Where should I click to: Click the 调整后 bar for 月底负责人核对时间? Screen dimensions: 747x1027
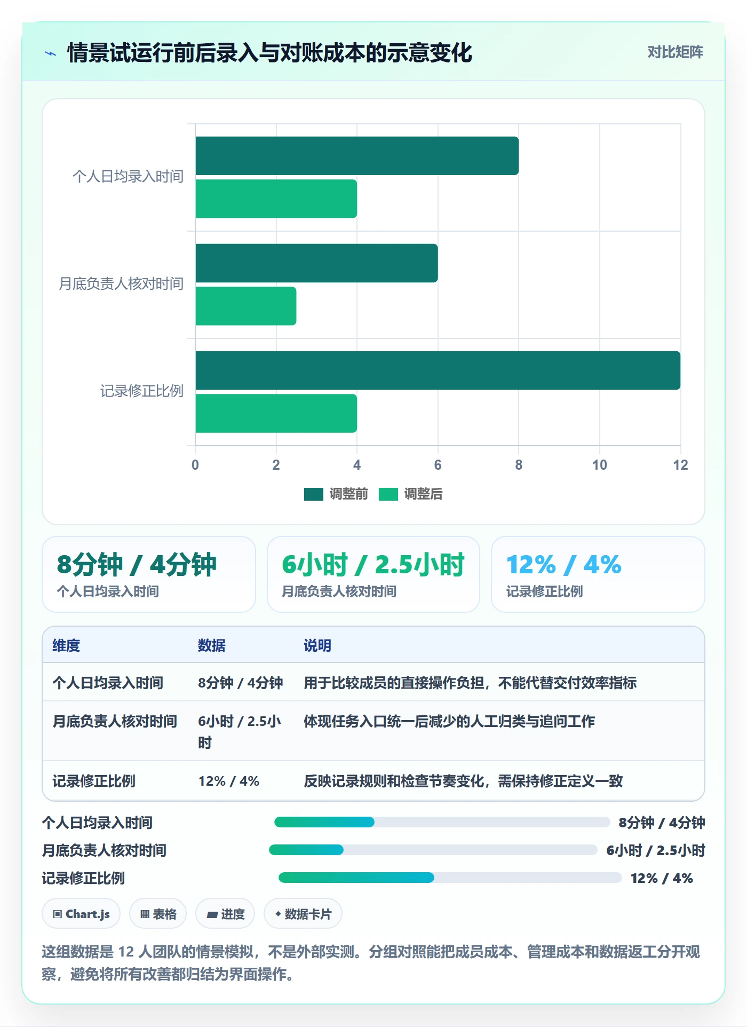246,306
